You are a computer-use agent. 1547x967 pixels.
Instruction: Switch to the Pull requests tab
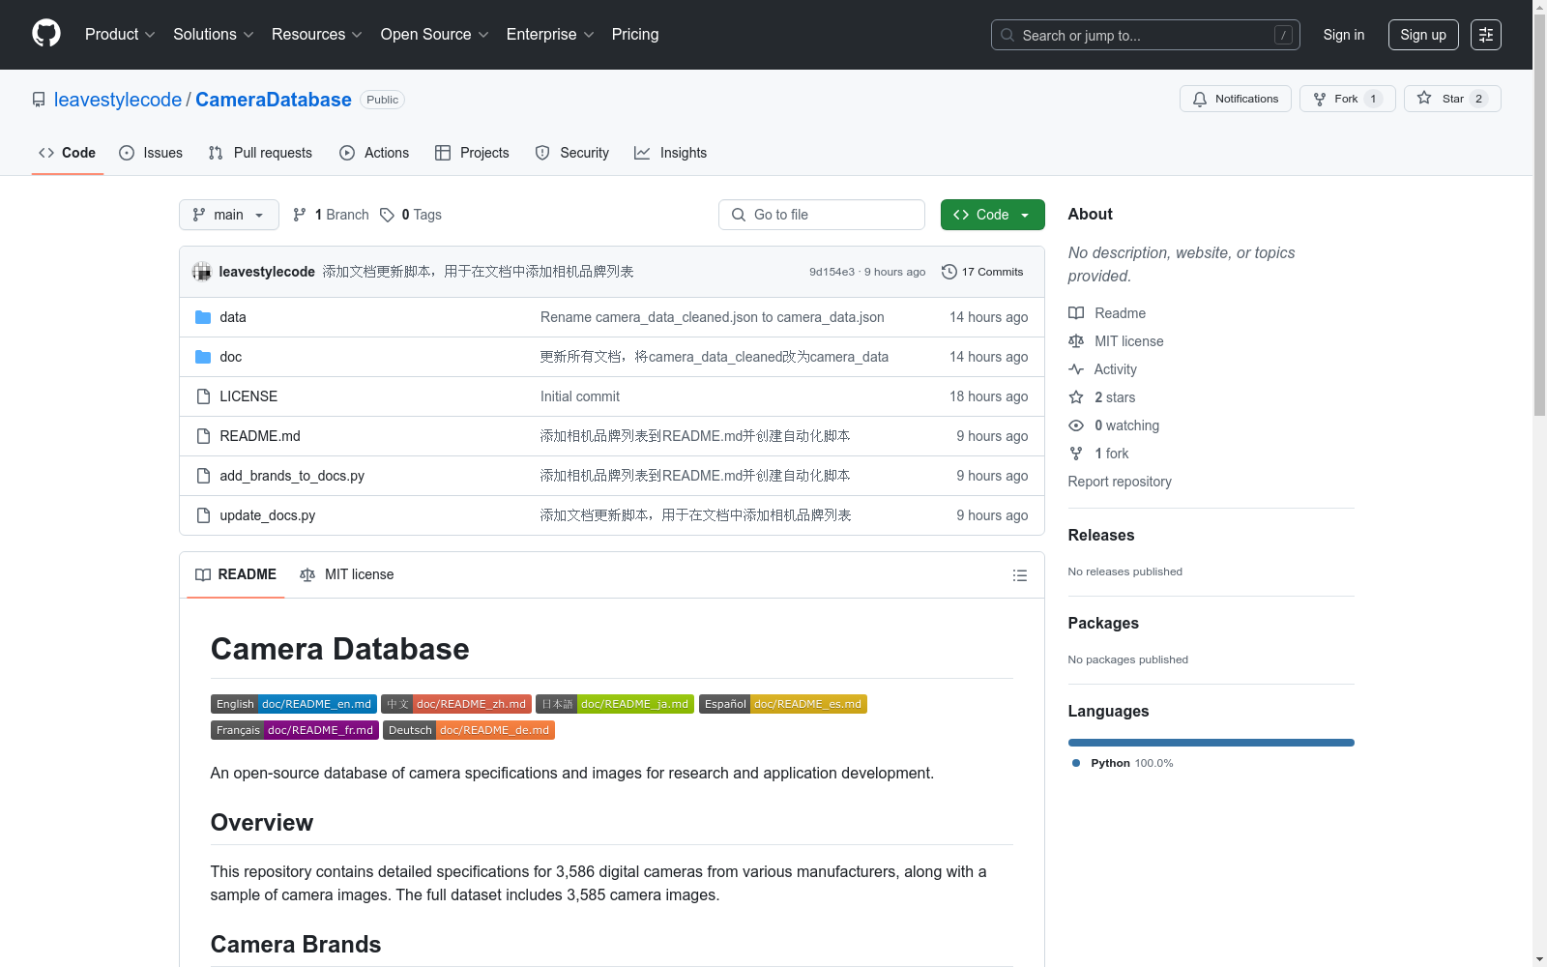pyautogui.click(x=260, y=153)
